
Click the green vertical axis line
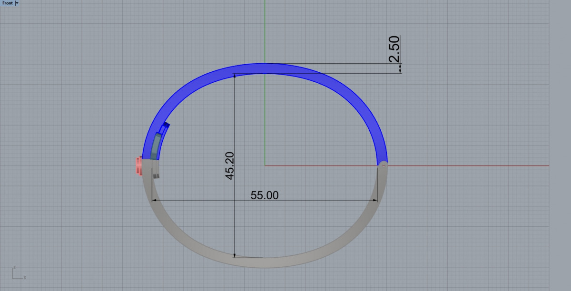click(265, 29)
